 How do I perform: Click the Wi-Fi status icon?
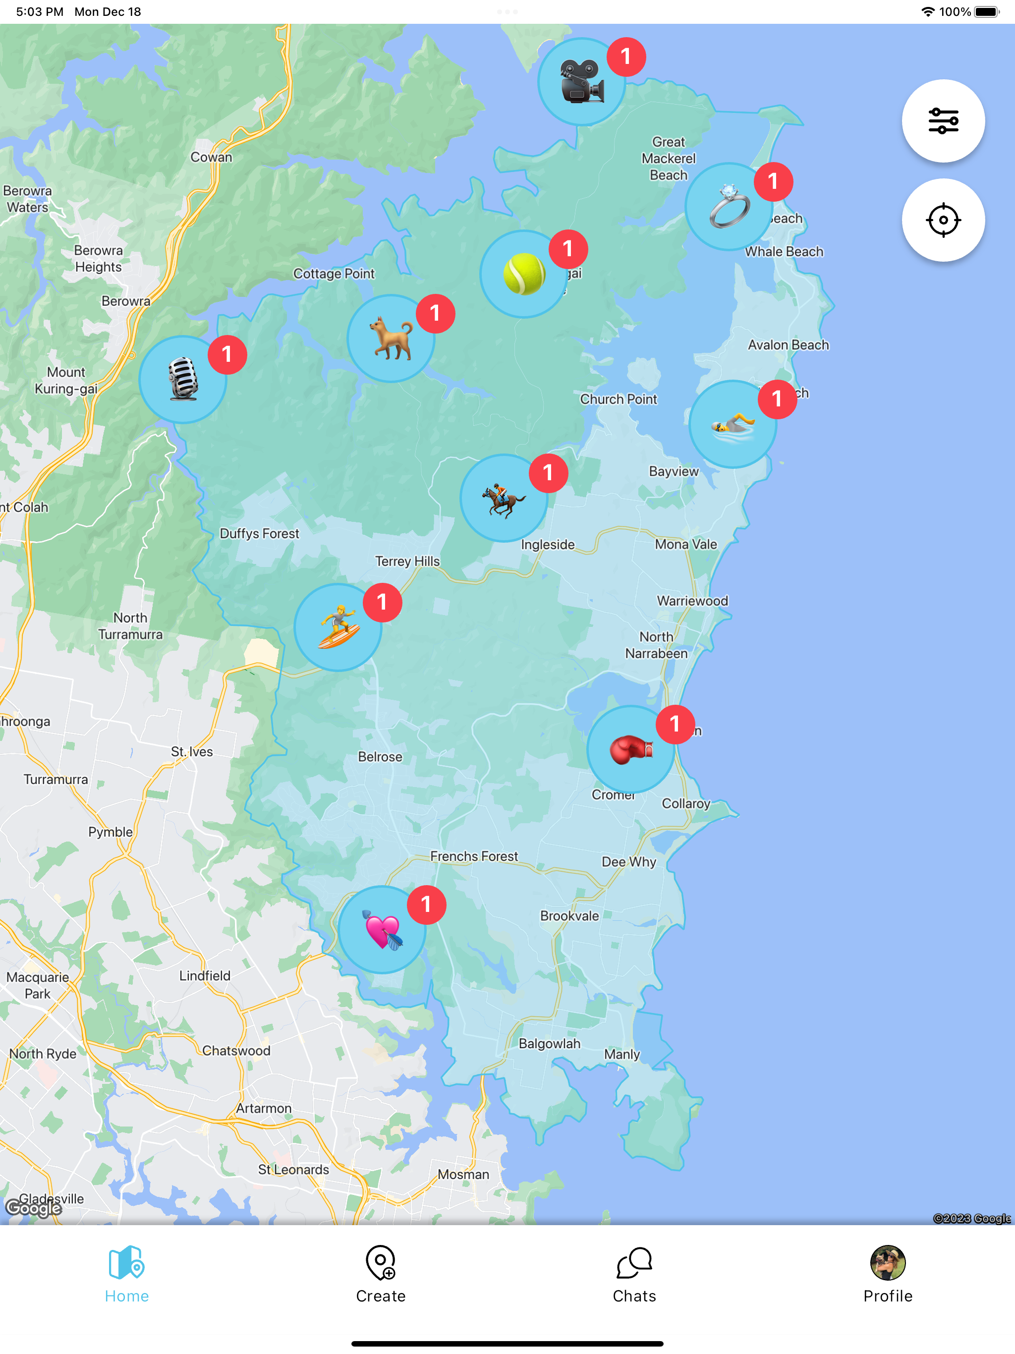click(x=927, y=11)
